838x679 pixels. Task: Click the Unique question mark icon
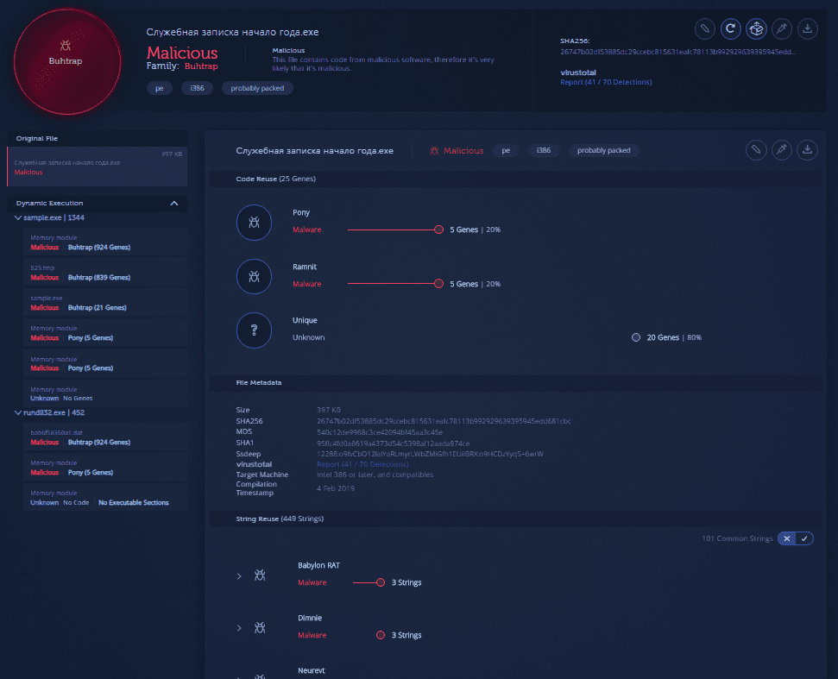[x=254, y=330]
